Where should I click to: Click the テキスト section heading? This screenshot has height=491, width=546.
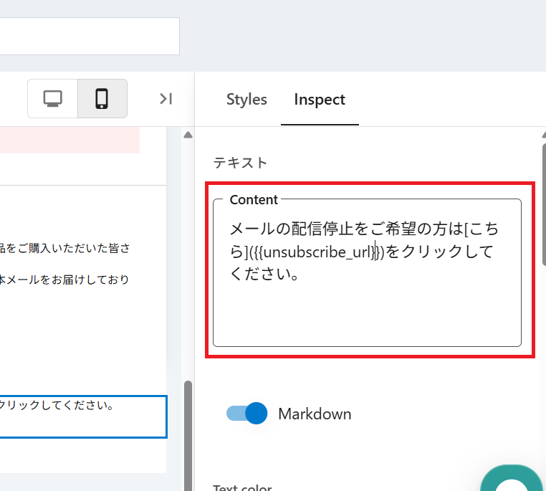240,163
